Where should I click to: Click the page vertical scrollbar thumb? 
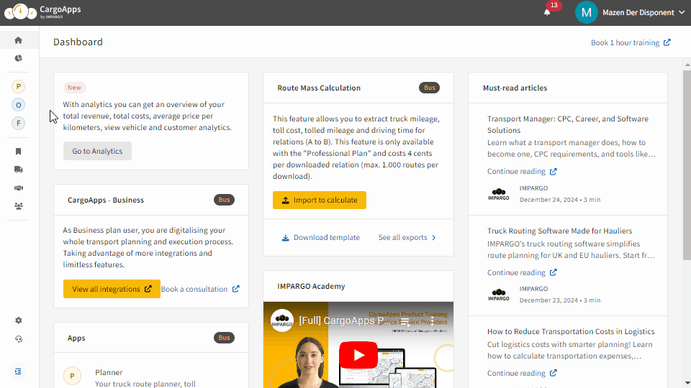point(687,165)
